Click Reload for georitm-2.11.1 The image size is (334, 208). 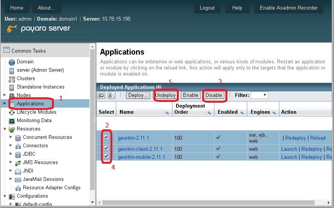318,138
